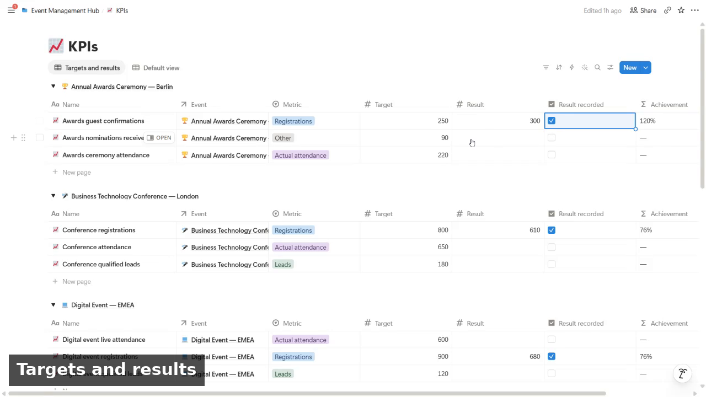The height and width of the screenshot is (397, 706).
Task: Click the Registrations tag for Conference registrations
Action: 293,230
